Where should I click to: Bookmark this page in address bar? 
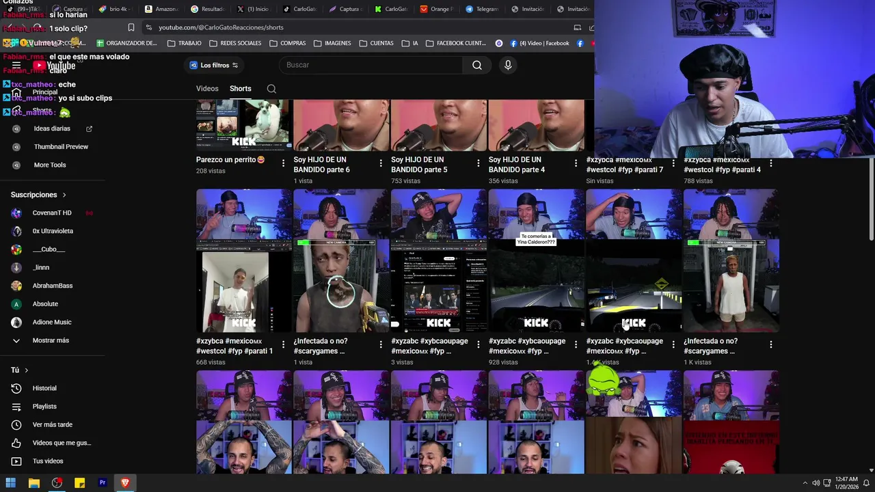pos(131,27)
